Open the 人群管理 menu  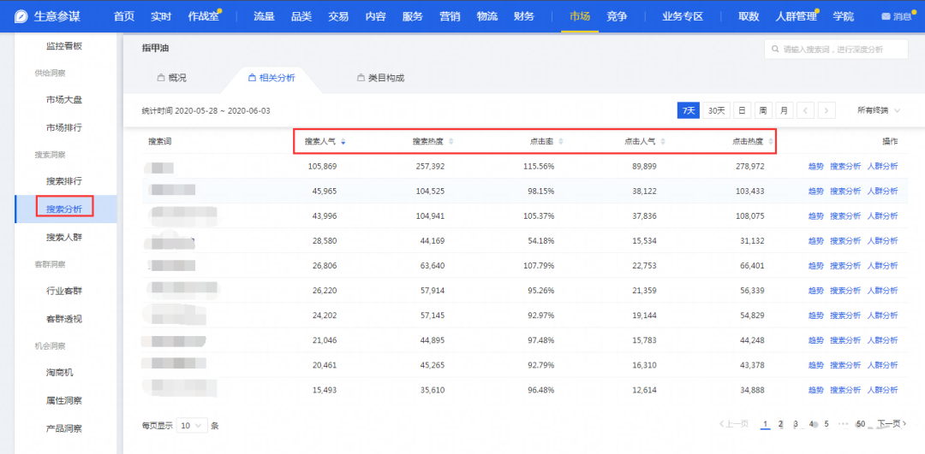(797, 16)
